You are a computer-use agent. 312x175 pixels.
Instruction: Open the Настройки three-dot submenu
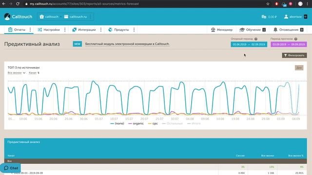(65, 30)
